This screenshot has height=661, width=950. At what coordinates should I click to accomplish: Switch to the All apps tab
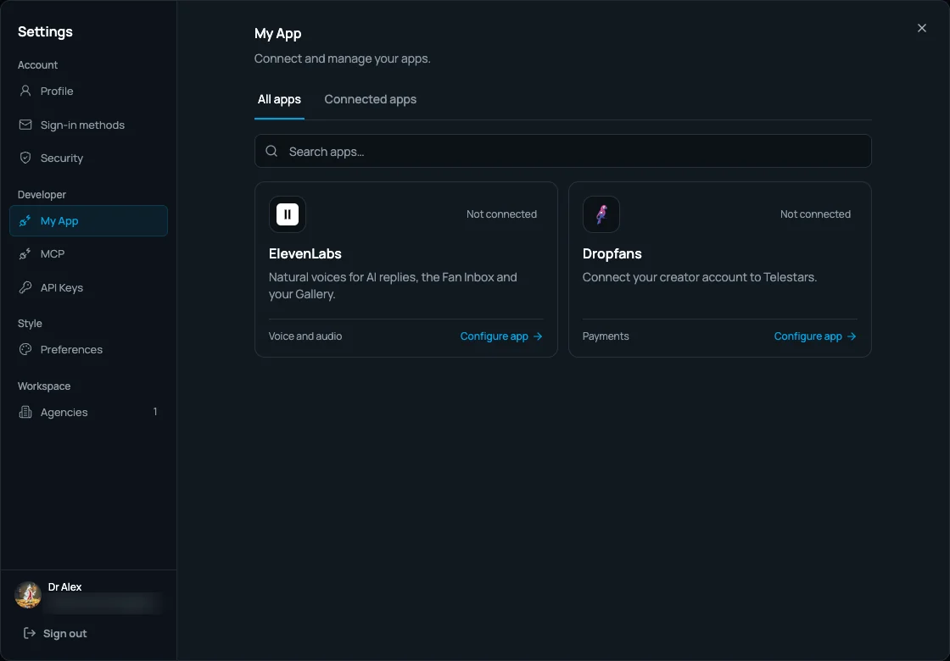click(279, 99)
